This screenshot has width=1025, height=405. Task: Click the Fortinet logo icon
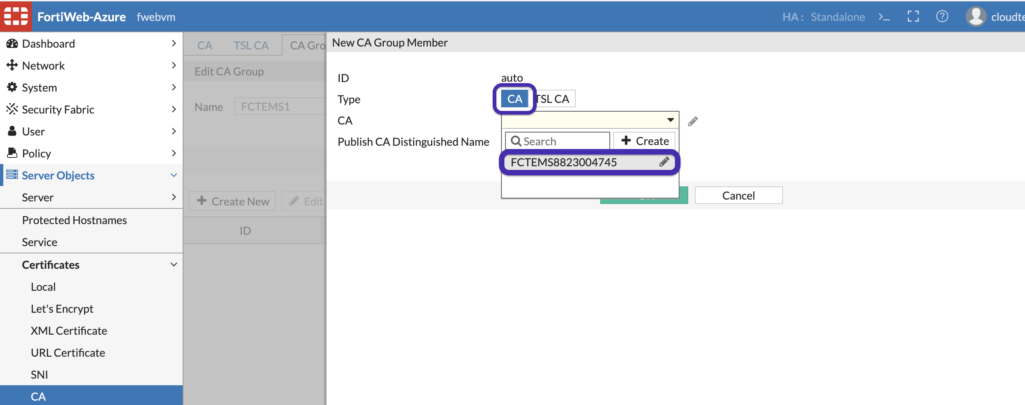coord(16,16)
